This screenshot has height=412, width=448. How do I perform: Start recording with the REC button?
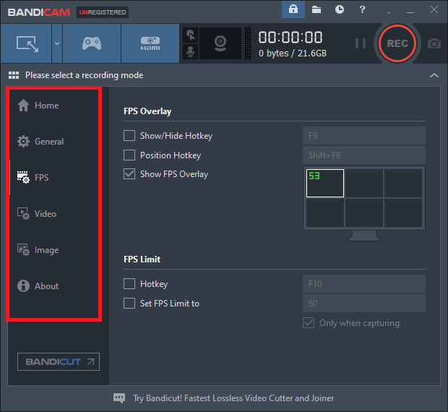[x=397, y=43]
